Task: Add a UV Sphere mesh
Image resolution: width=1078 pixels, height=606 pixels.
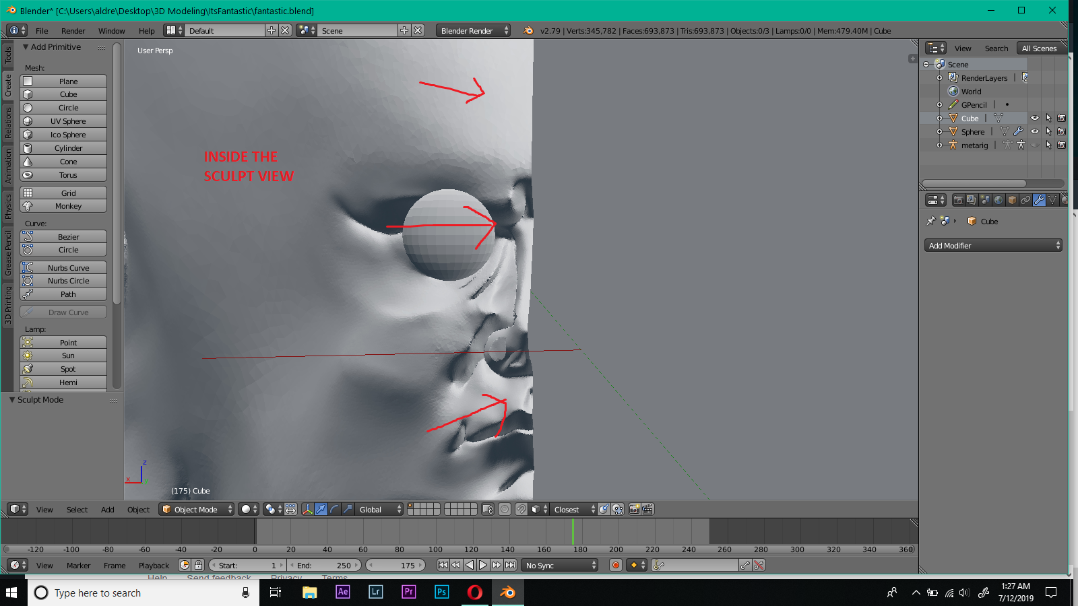Action: click(64, 121)
